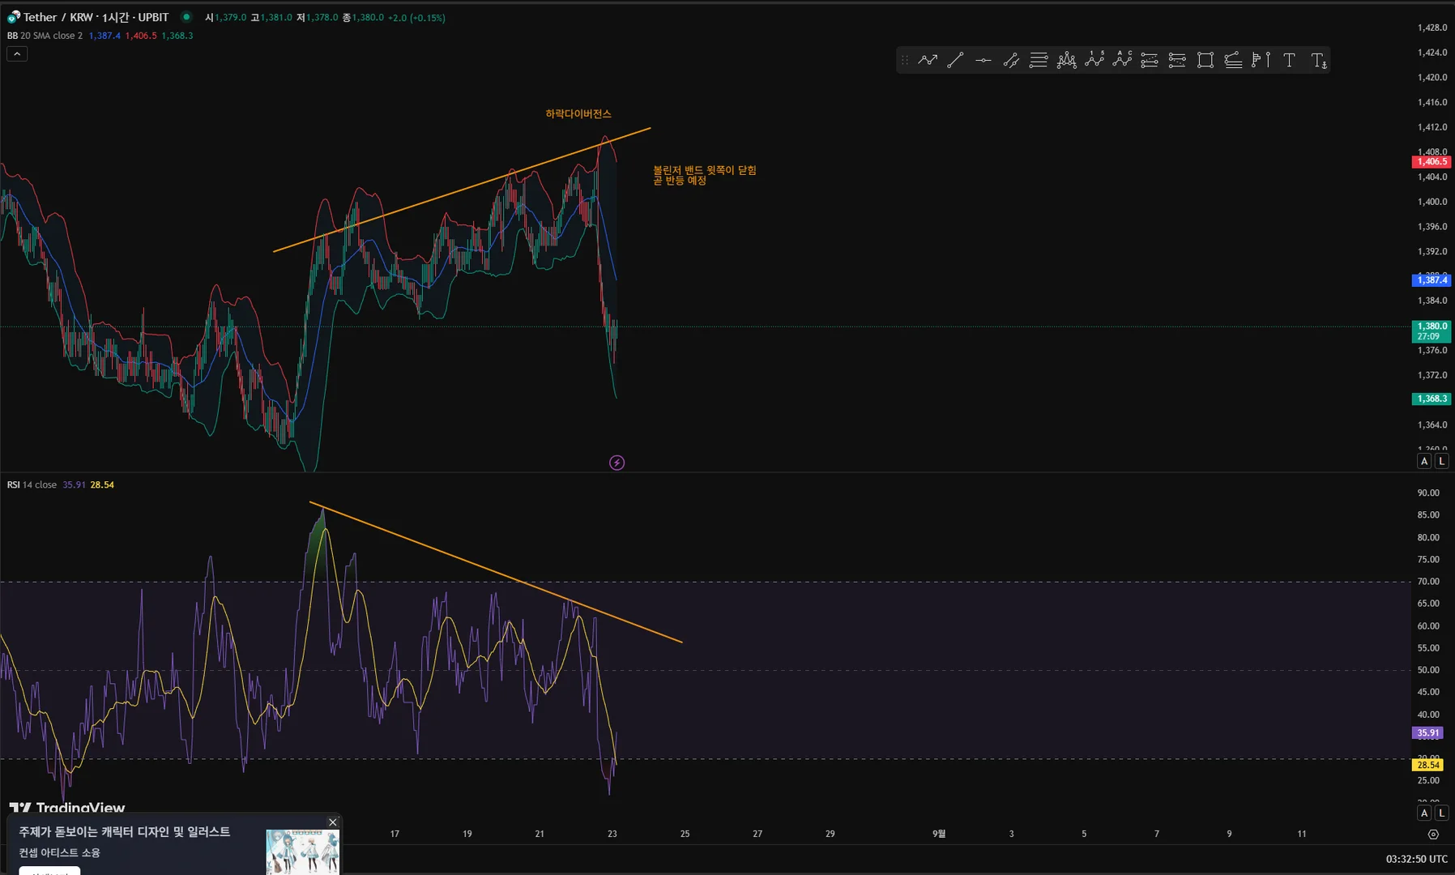The image size is (1455, 875).
Task: Click date 23 on the time axis
Action: (612, 834)
